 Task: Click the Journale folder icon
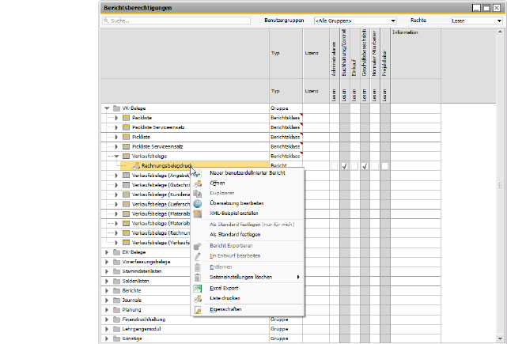117,300
